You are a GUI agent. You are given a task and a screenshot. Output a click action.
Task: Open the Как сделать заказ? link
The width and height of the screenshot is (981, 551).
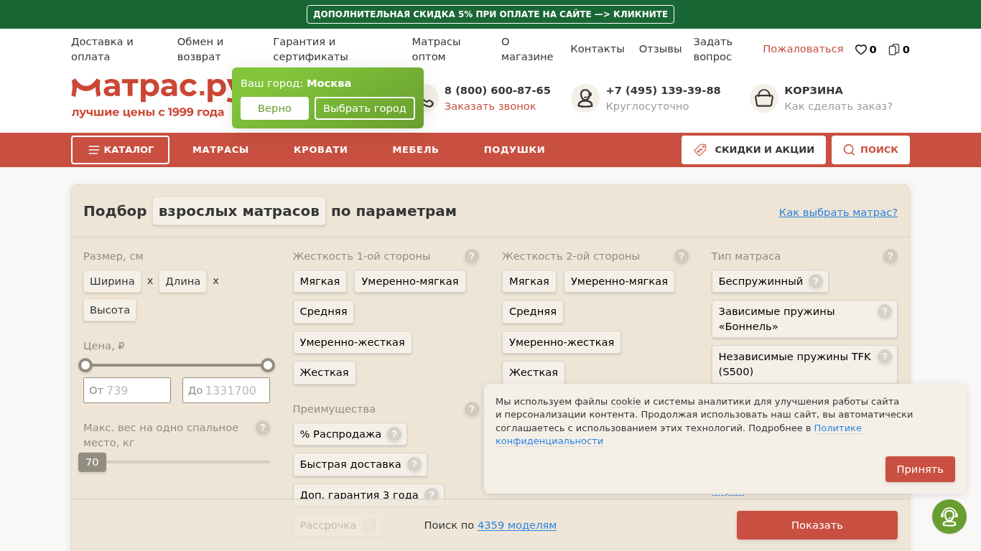pyautogui.click(x=838, y=106)
